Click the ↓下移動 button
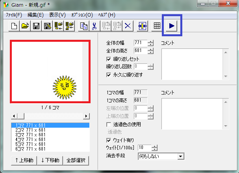The height and width of the screenshot is (173, 239). 50,160
